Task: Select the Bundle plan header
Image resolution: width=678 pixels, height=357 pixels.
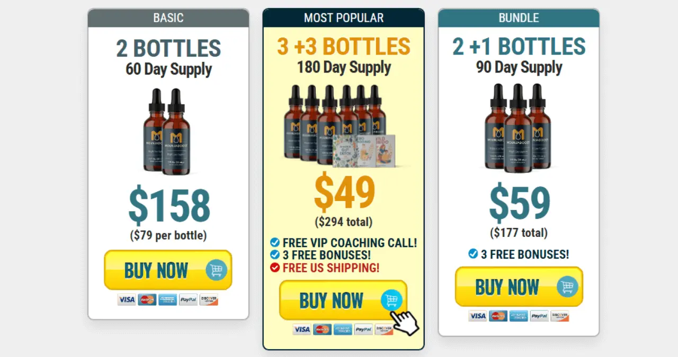Action: [519, 18]
